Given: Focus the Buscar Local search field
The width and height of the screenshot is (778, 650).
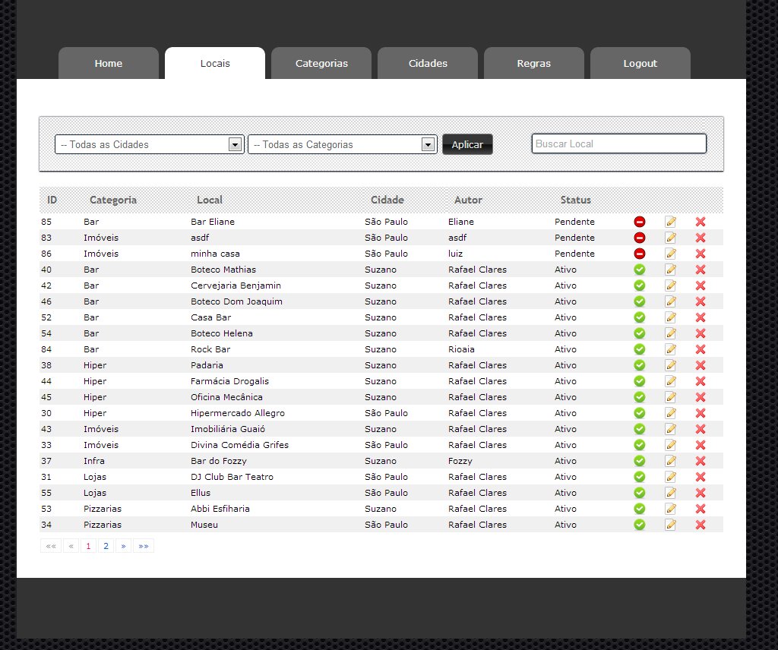Looking at the screenshot, I should (618, 144).
